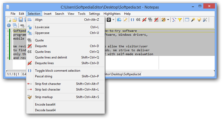Click the cascaded windows toolbar icon
Image resolution: width=222 pixels, height=119 pixels.
pyautogui.click(x=15, y=25)
